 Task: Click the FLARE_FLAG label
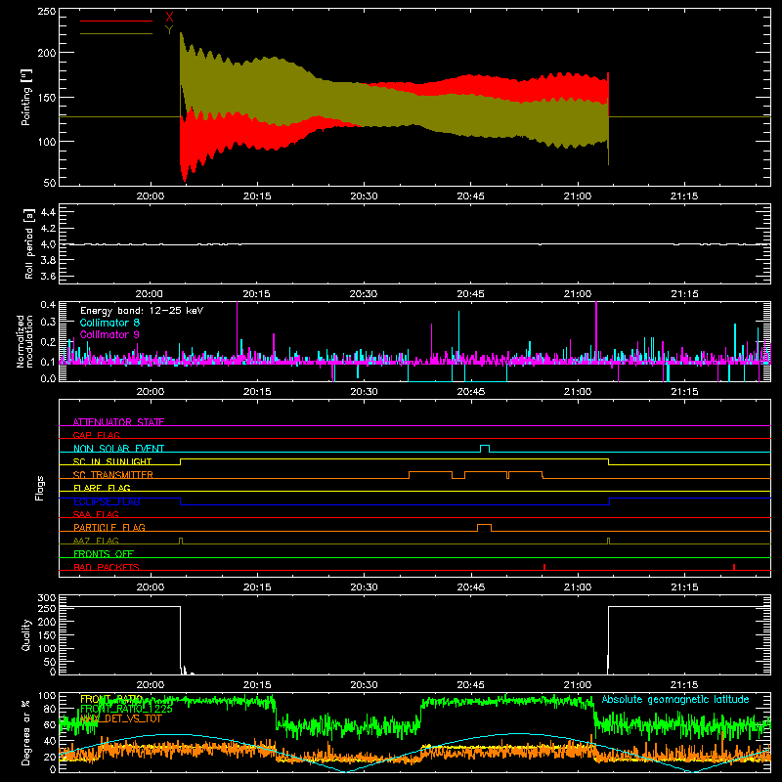102,488
